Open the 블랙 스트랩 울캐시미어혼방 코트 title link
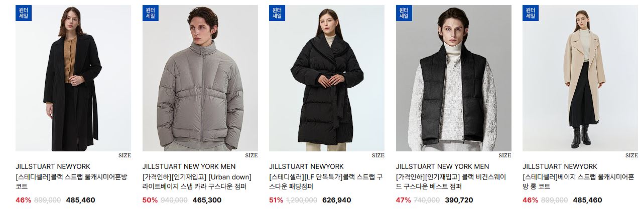This screenshot has width=640, height=216. point(72,182)
